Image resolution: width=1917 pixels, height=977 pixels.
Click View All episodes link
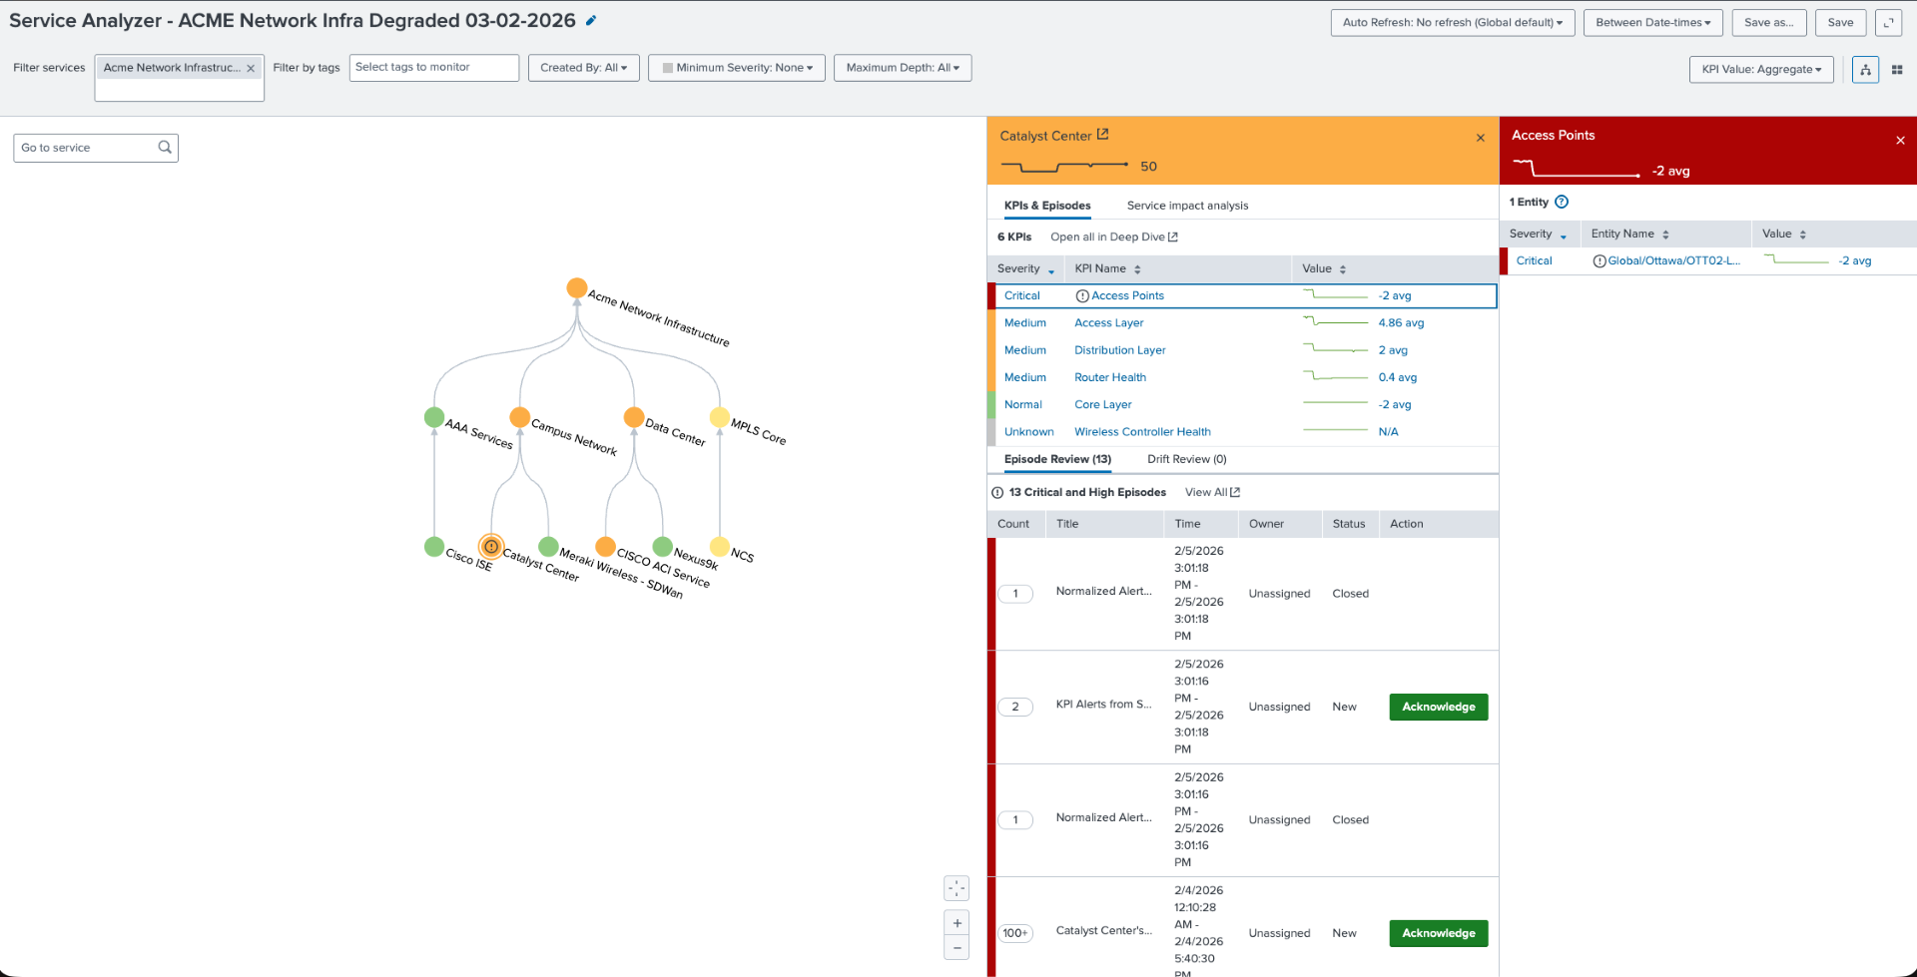point(1212,493)
